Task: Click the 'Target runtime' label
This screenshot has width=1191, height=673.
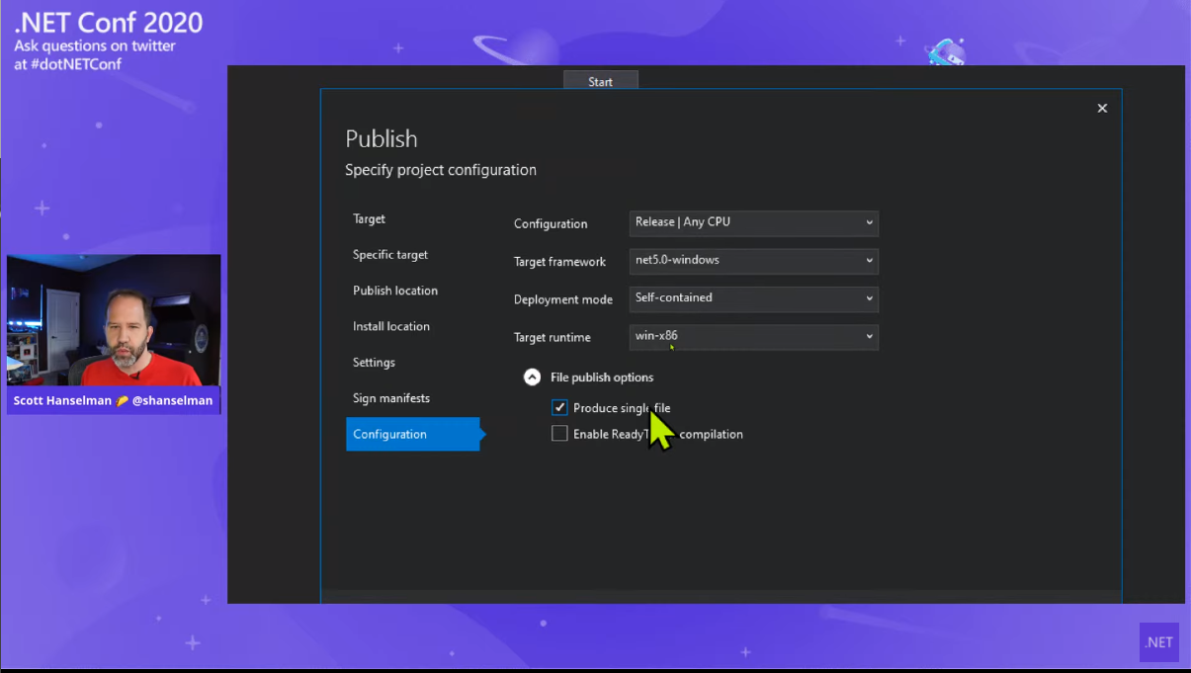Action: click(x=552, y=338)
